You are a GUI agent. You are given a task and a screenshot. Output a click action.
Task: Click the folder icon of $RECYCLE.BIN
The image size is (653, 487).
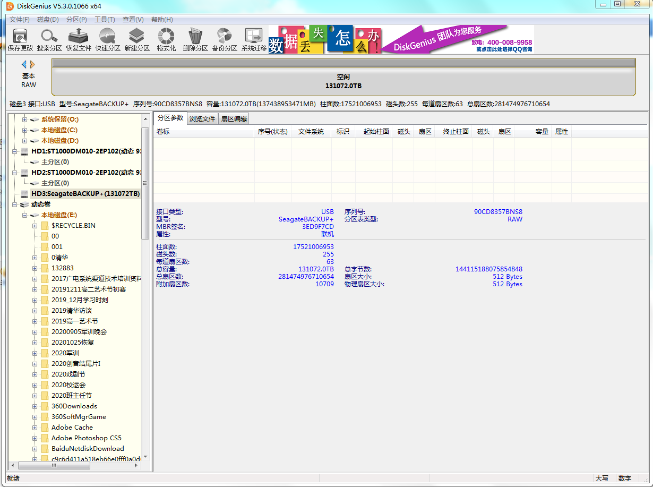45,226
